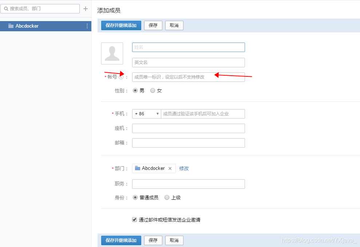Screen dimensions: 360x247
Task: Focus the 座机 landline input field
Action: [189, 128]
